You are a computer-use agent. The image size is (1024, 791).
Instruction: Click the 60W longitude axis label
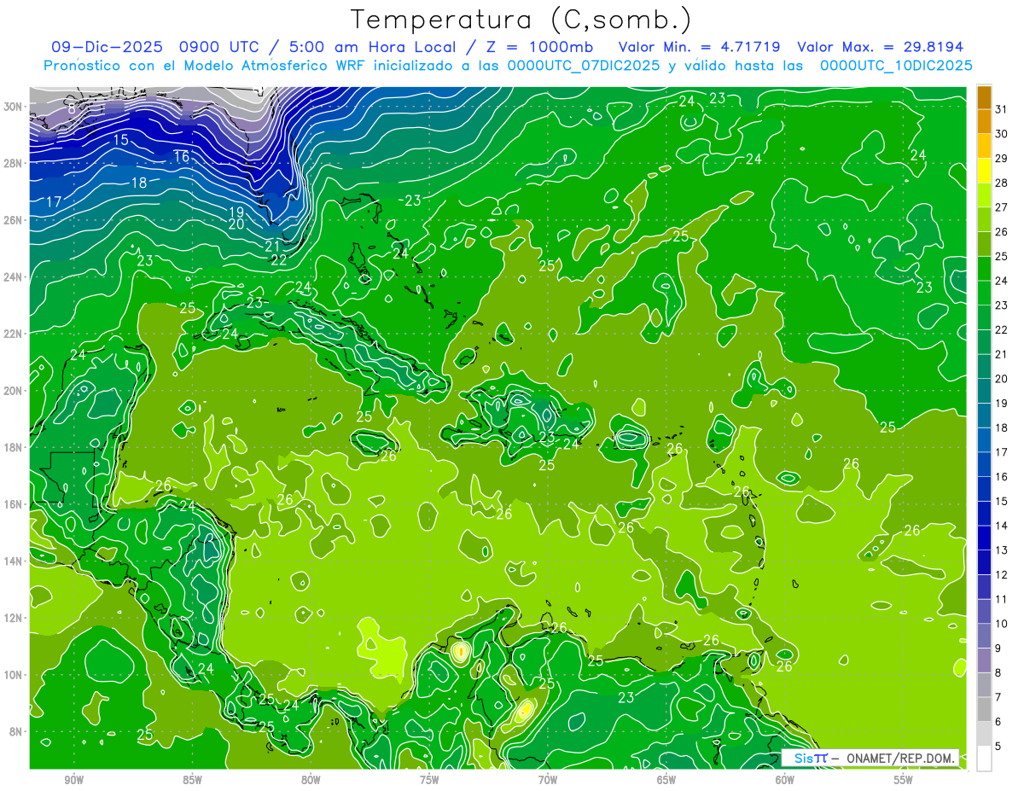point(785,780)
